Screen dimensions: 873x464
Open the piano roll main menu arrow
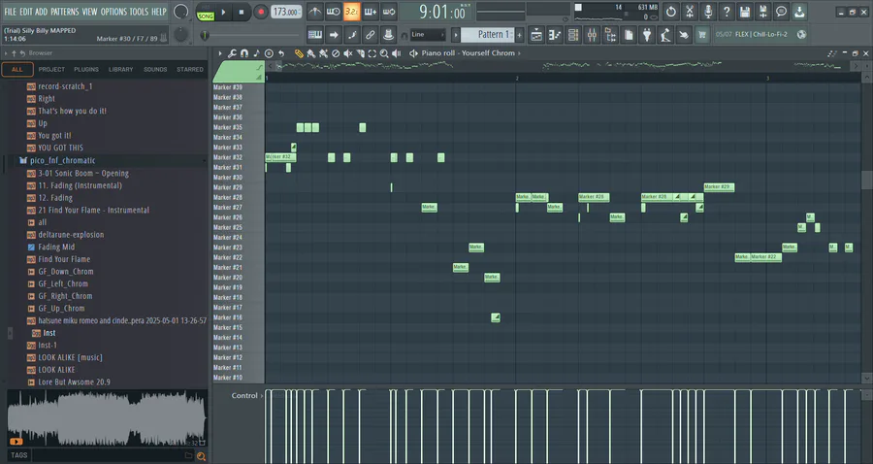click(x=220, y=53)
